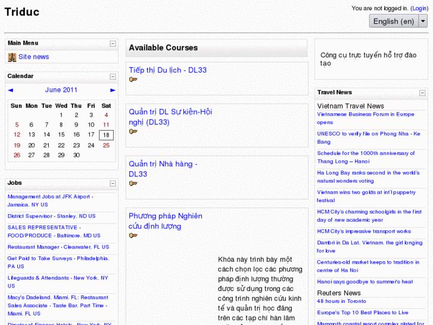
Task: Go to next month in calendar
Action: click(x=113, y=90)
